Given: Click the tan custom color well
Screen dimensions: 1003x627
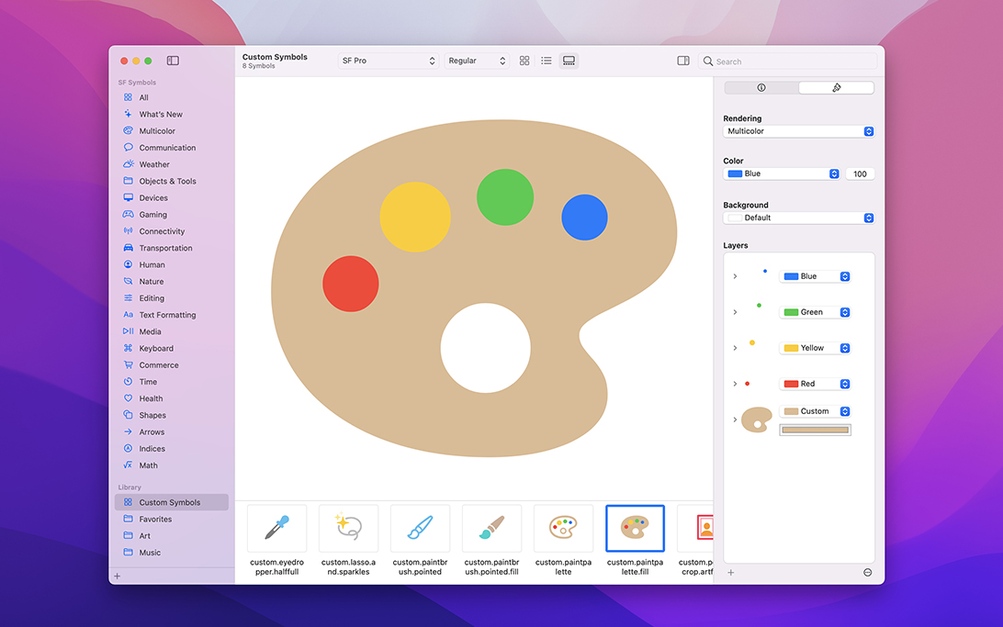Looking at the screenshot, I should coord(815,431).
